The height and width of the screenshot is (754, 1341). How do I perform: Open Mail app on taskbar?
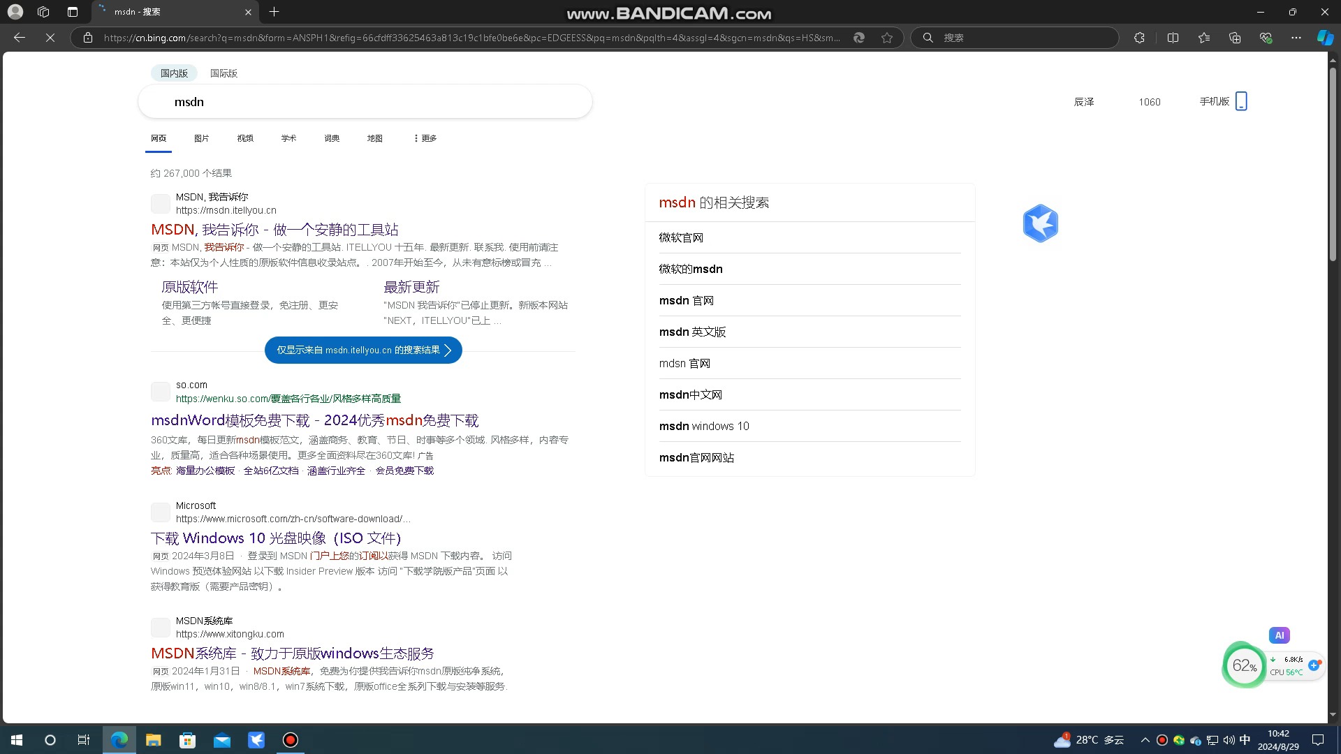pos(221,740)
